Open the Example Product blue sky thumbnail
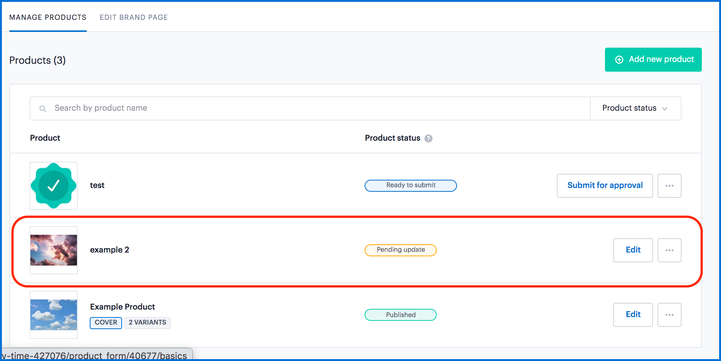Image resolution: width=721 pixels, height=361 pixels. pyautogui.click(x=54, y=315)
